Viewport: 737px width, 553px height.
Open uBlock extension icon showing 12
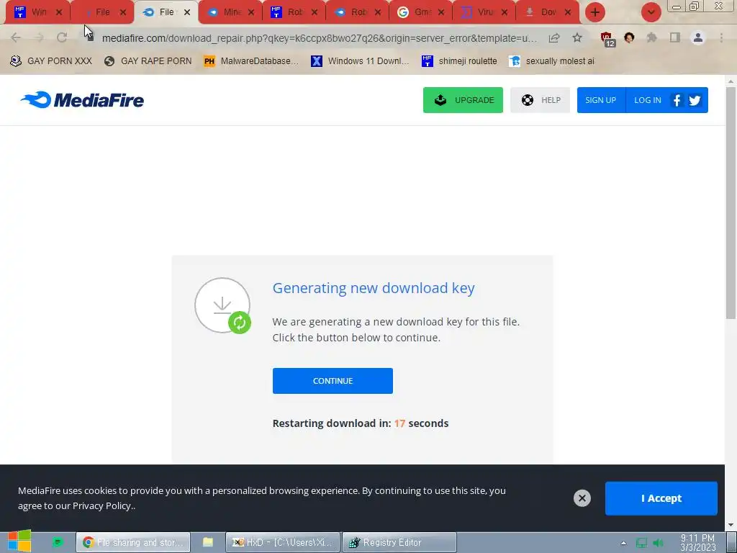tap(607, 39)
